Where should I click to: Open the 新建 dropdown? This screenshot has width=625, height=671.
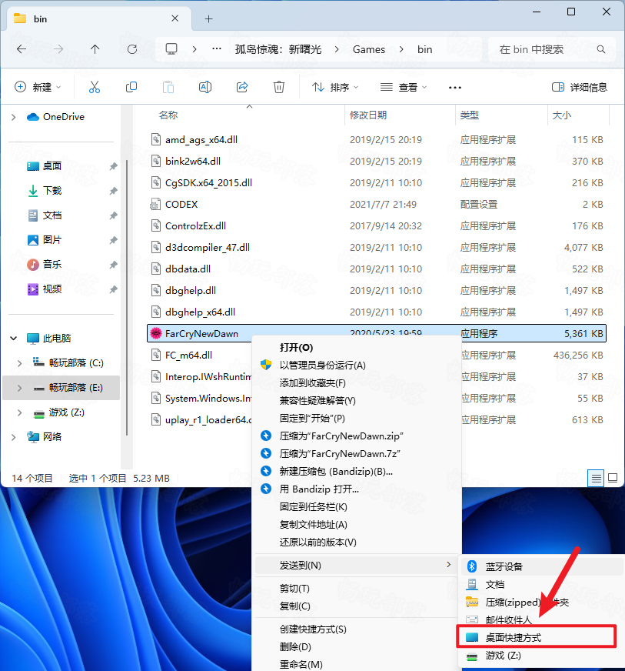point(38,87)
